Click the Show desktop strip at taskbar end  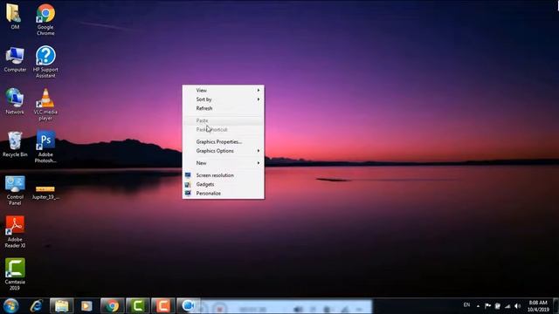click(x=556, y=306)
